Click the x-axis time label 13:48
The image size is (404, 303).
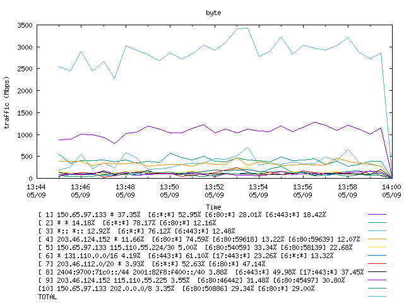(x=125, y=187)
